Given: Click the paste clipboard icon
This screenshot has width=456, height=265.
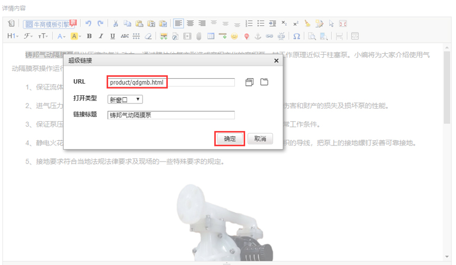Looking at the screenshot, I should (139, 23).
